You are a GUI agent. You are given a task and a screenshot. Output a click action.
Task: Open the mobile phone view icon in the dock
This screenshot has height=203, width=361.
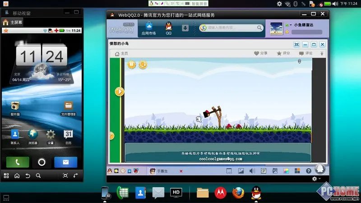pyautogui.click(x=106, y=193)
